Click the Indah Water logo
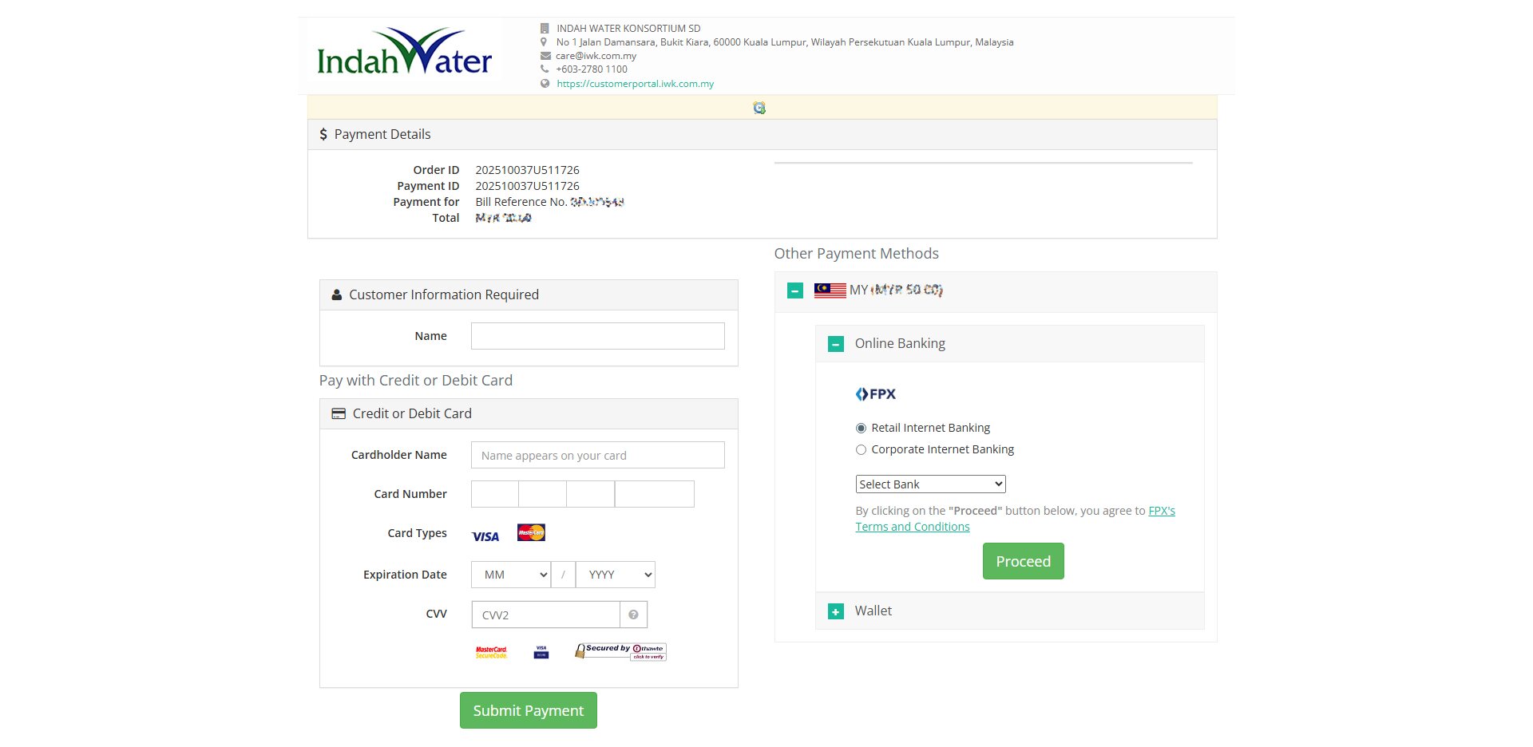 [x=404, y=53]
